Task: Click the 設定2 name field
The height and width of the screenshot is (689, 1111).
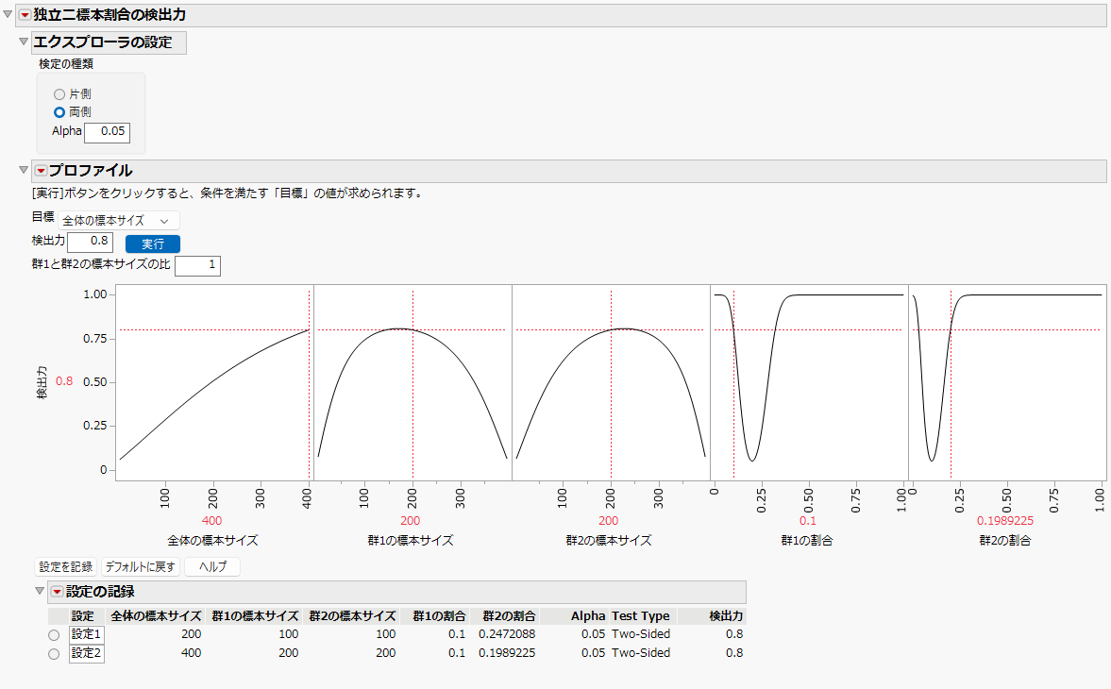Action: [87, 653]
